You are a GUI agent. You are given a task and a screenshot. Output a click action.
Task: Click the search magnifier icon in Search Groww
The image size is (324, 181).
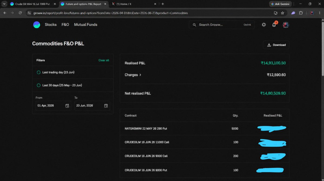[194, 25]
